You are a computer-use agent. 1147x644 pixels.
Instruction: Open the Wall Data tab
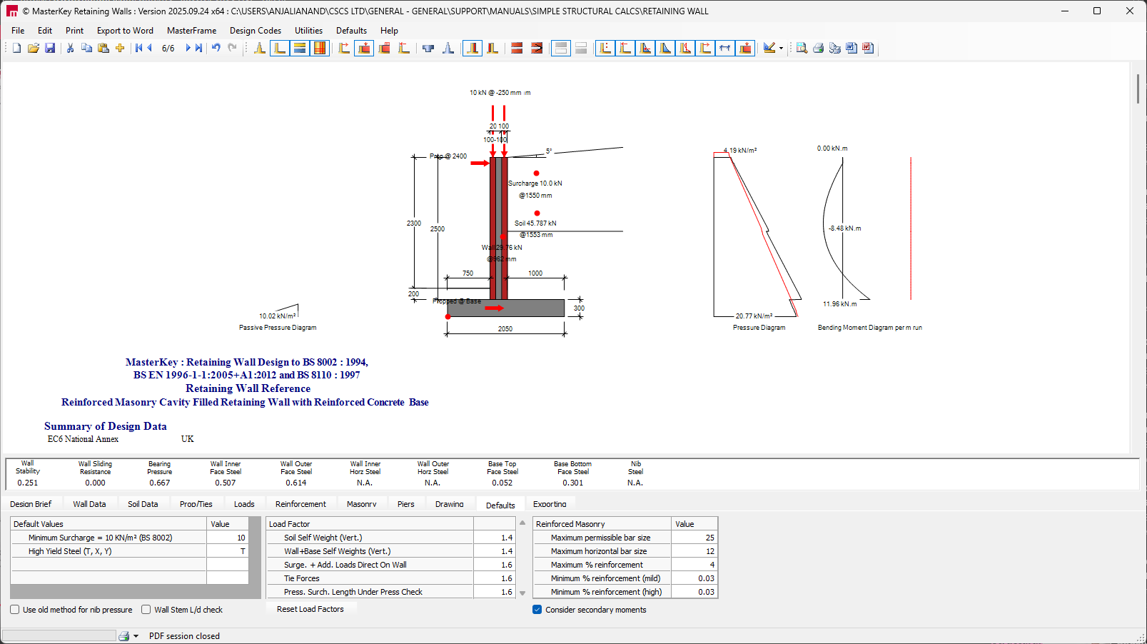[89, 504]
